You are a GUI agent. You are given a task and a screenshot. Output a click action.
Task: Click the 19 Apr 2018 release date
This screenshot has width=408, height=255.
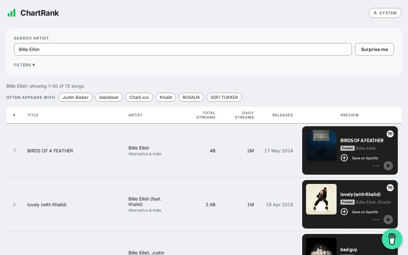280,205
